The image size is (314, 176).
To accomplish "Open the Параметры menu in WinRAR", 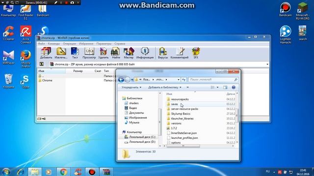I will (104, 44).
